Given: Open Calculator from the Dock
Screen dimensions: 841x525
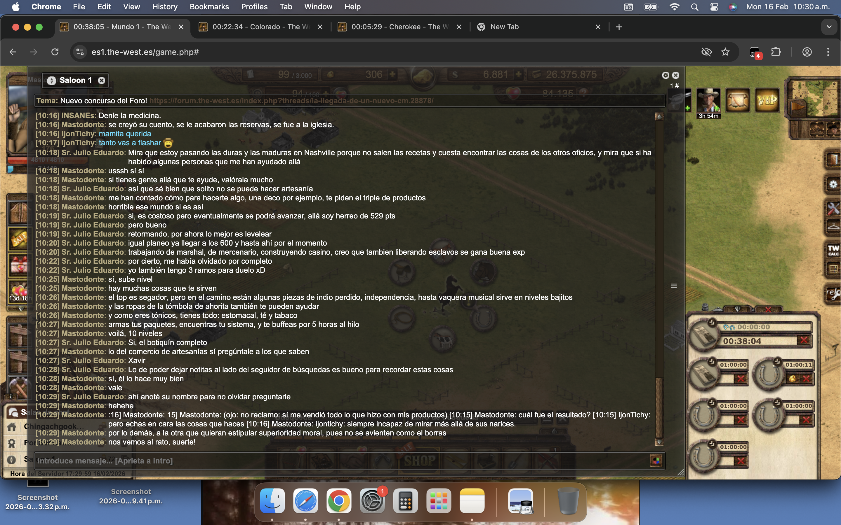Looking at the screenshot, I should click(405, 501).
